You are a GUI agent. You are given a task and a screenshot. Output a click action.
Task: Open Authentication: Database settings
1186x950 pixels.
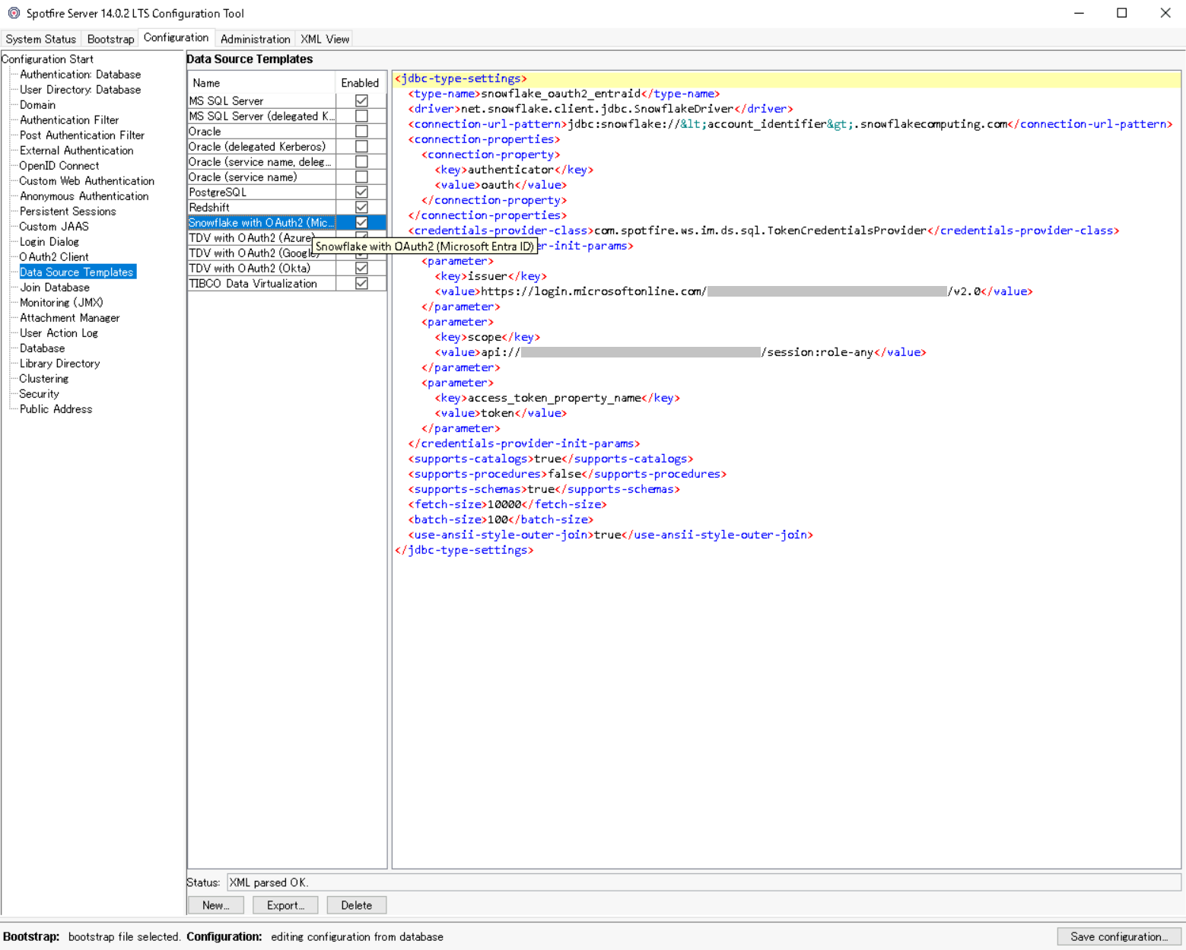tap(80, 75)
